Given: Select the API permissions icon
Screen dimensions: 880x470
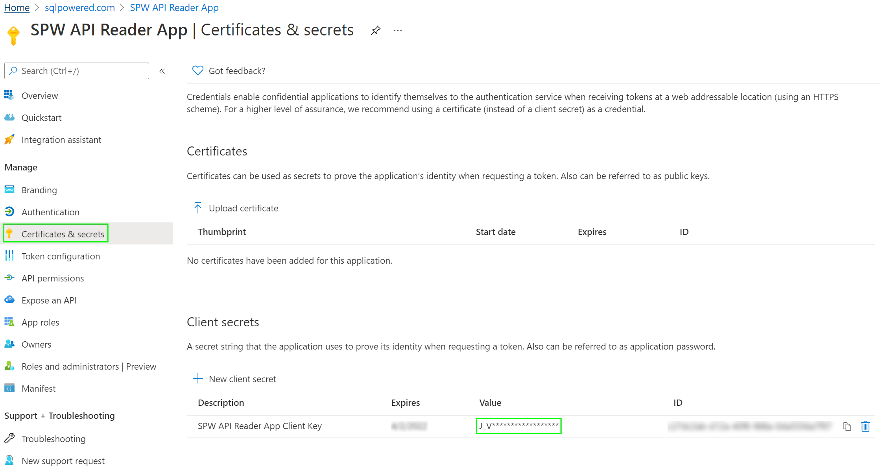Looking at the screenshot, I should coord(9,278).
